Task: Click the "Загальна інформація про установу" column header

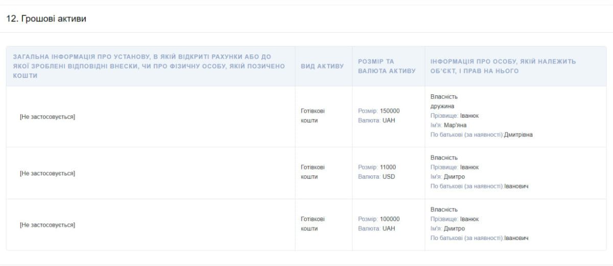Action: click(x=149, y=66)
